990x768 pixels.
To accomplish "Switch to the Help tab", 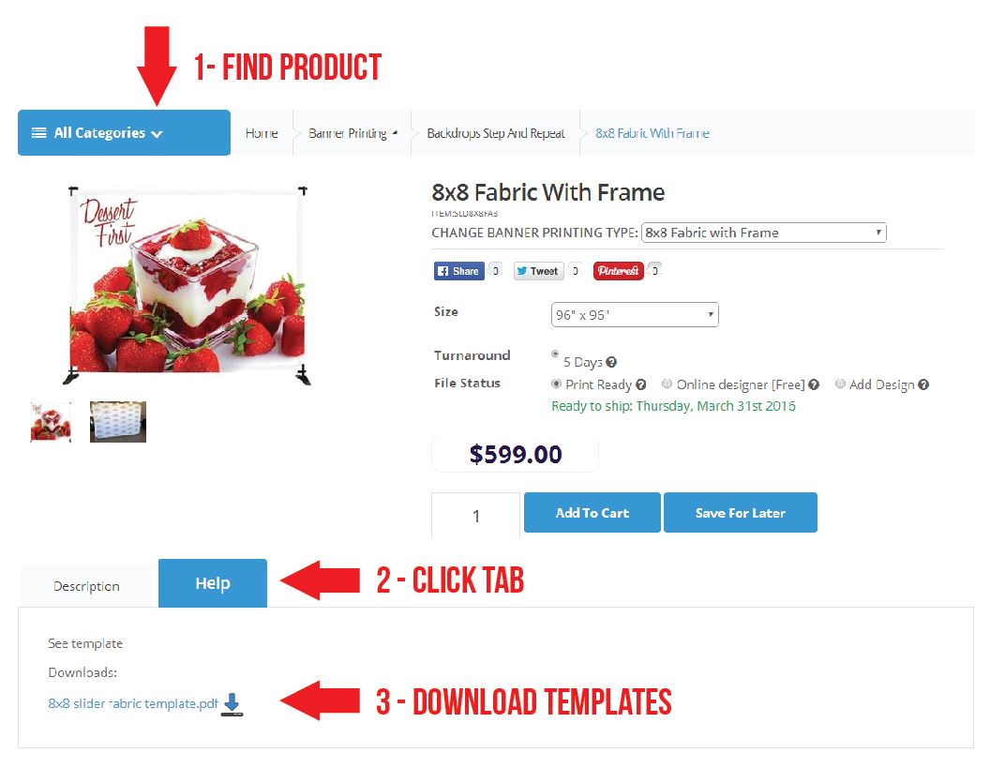I will pyautogui.click(x=213, y=583).
